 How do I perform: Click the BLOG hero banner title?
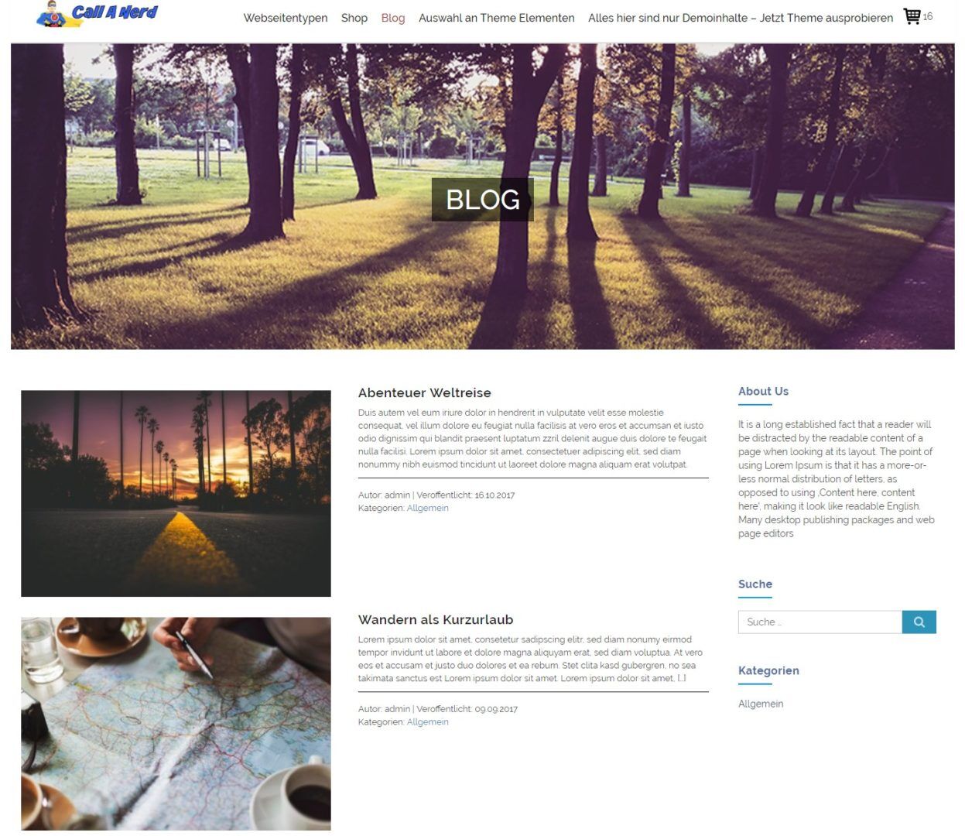[x=483, y=200]
